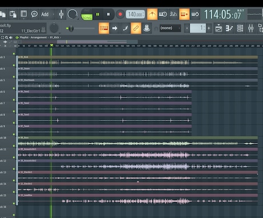Click the magnifier zoom icon in playlist title bar
Image resolution: width=263 pixels, height=218 pixels.
point(7,38)
